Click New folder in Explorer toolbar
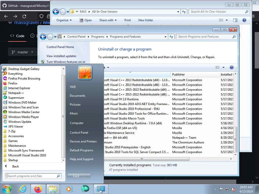 [x=145, y=20]
